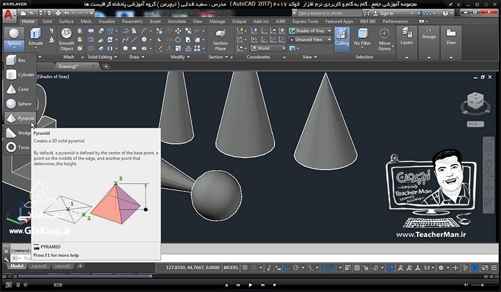Click the media player Stop button
This screenshot has height=292, width=501.
tap(274, 284)
